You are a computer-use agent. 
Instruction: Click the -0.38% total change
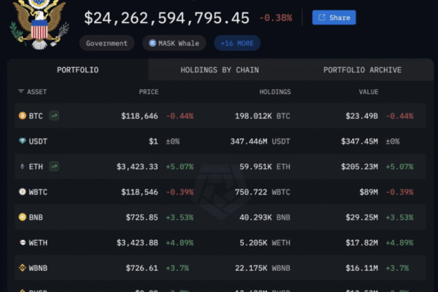(276, 18)
